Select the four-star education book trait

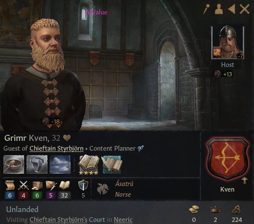[x=89, y=165]
